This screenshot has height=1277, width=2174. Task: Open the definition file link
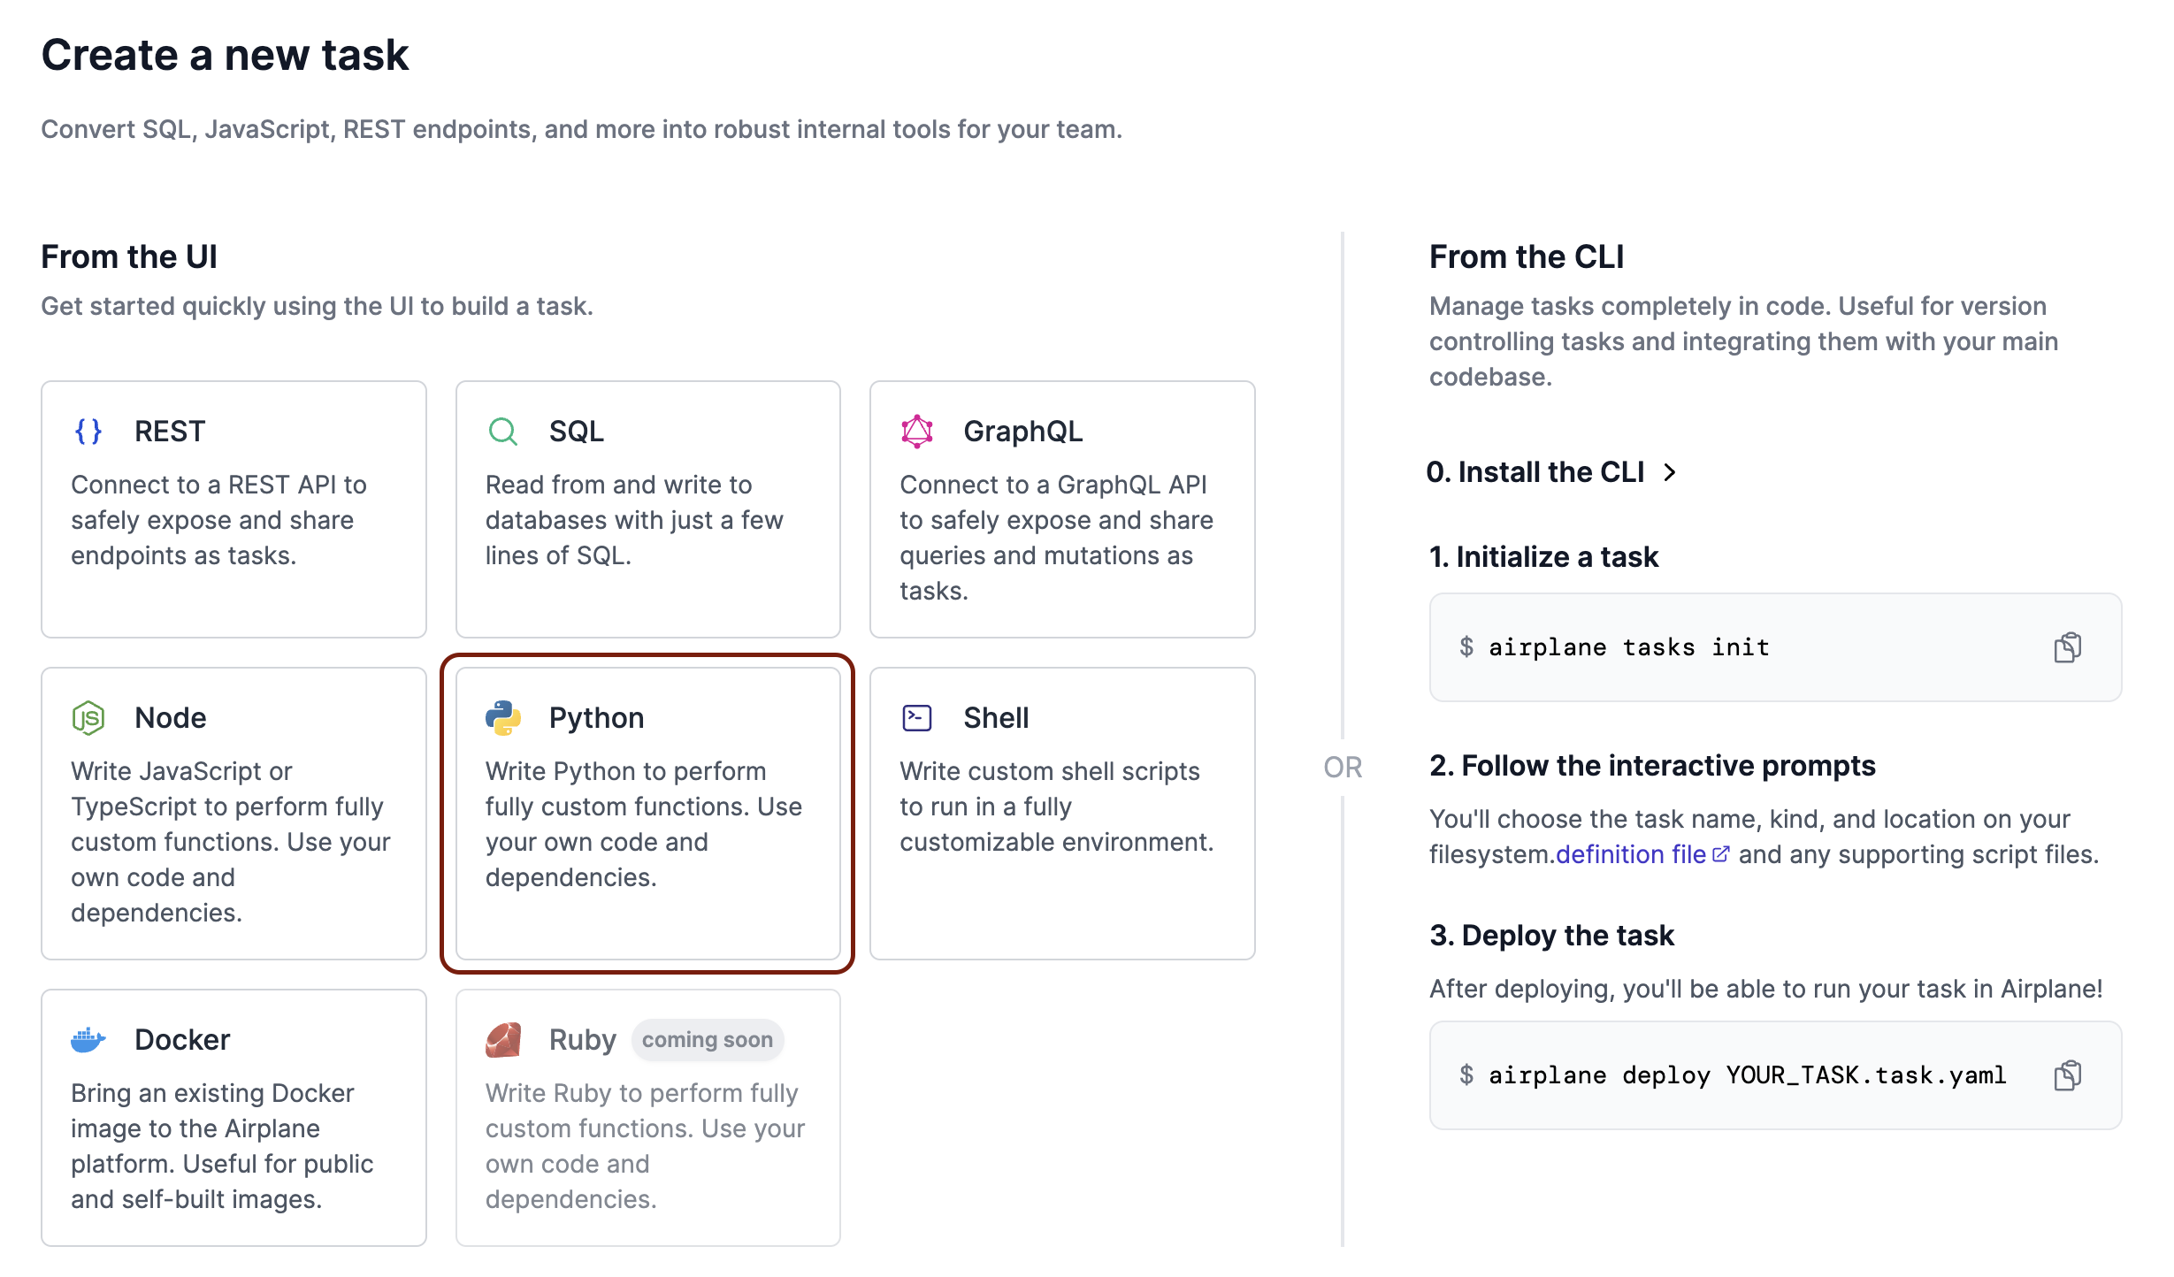(1631, 854)
